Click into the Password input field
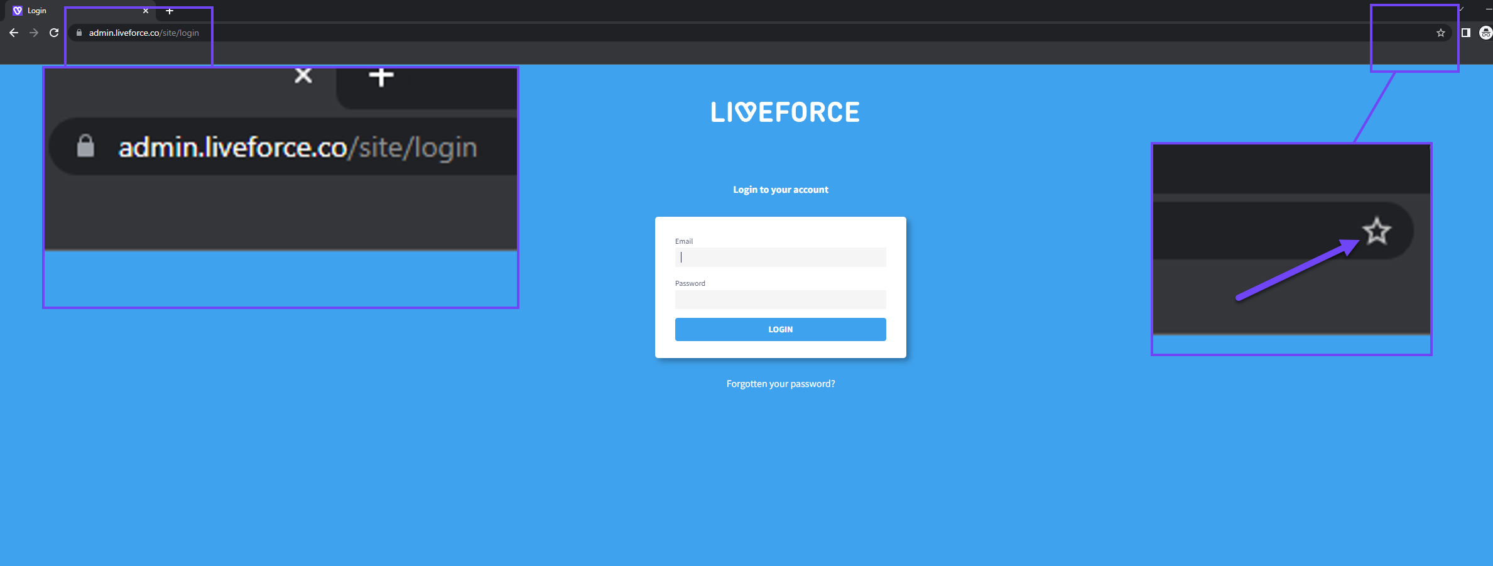 coord(781,300)
